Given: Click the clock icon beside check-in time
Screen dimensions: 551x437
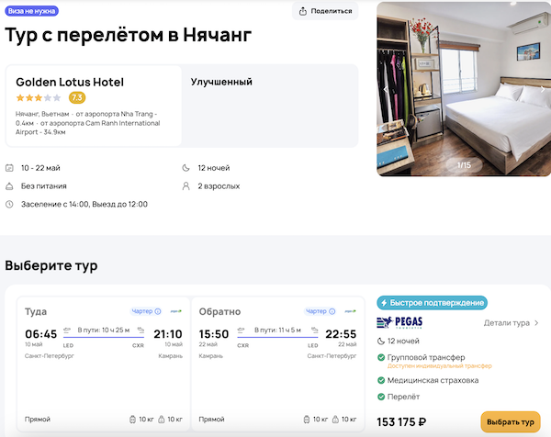Looking at the screenshot, I should coord(9,204).
